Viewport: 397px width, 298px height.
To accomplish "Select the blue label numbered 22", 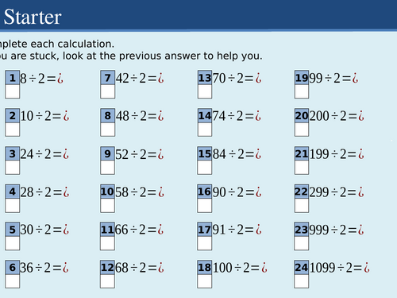I will [x=302, y=192].
